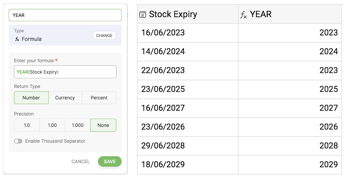Set precision to 1.0
Screen dimensions: 346x178
(x=27, y=125)
